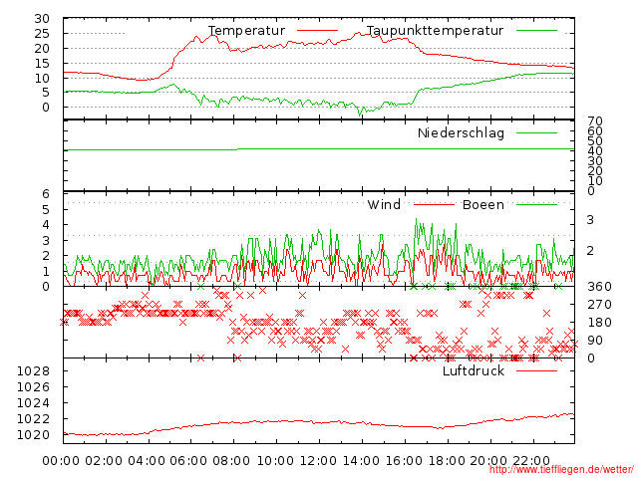This screenshot has width=638, height=478.
Task: Click the red Temperatur legend line
Action: point(317,31)
